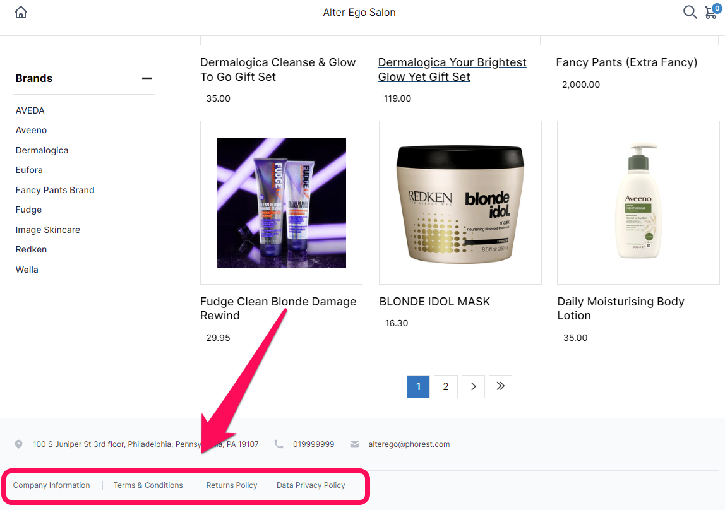Viewport: 725px width, 510px height.
Task: Select pagination page 1
Action: (x=419, y=387)
